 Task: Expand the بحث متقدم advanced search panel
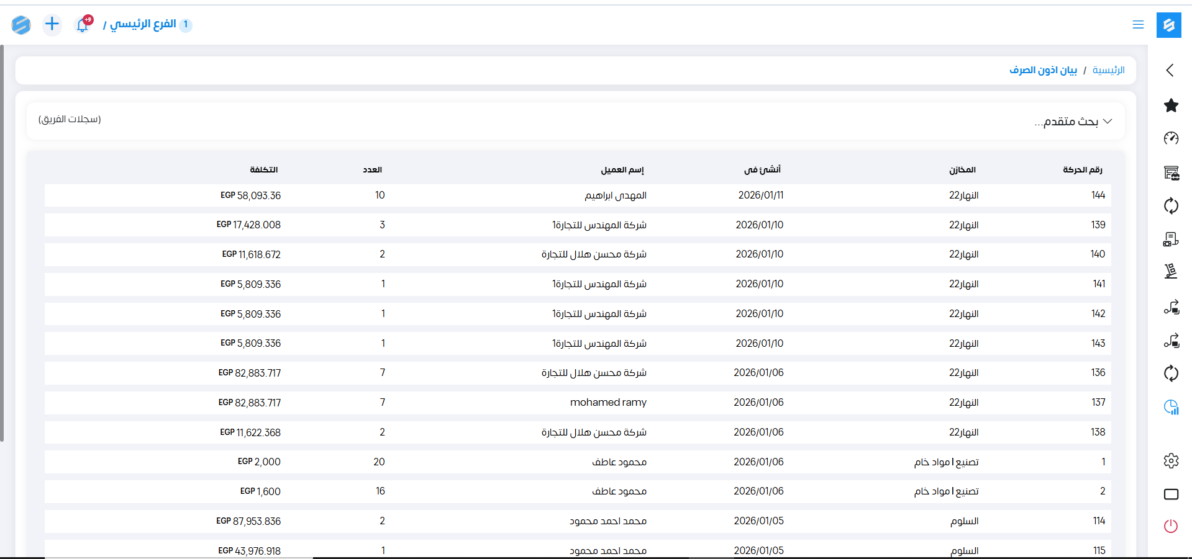(x=1072, y=122)
